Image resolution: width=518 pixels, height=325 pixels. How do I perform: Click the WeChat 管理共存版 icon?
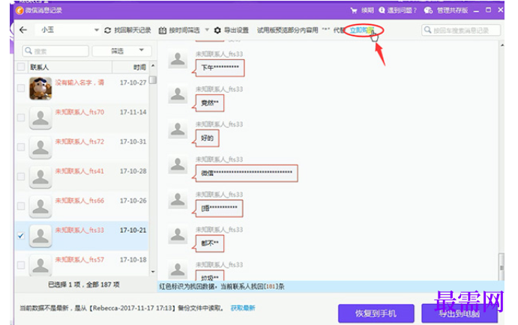click(x=428, y=10)
